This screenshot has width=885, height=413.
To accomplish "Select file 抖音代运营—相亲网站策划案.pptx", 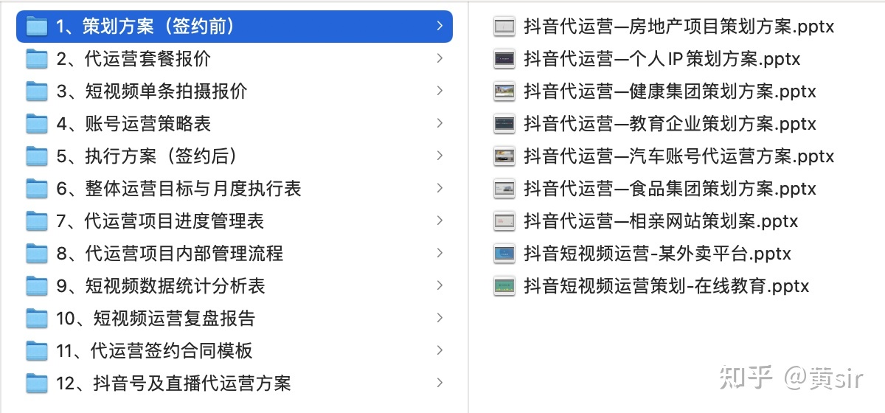I will click(x=661, y=222).
